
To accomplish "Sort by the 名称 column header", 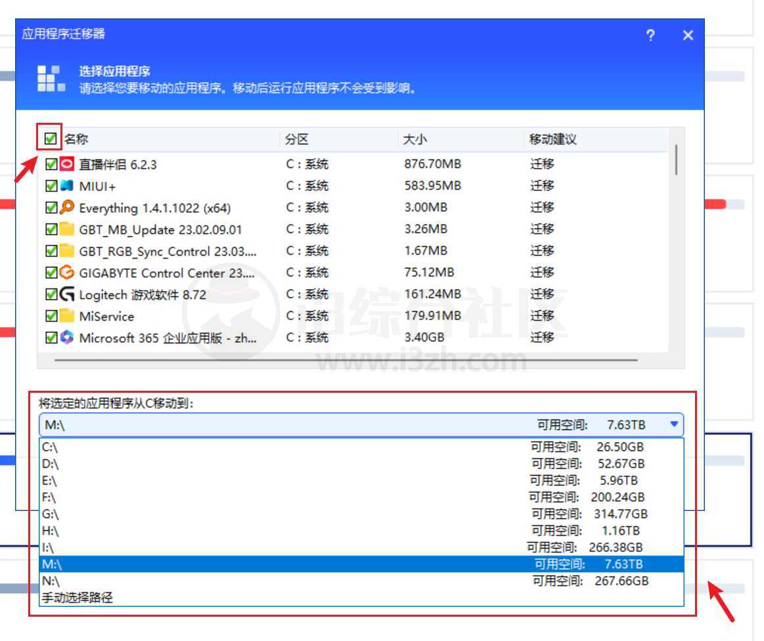I will click(x=76, y=139).
